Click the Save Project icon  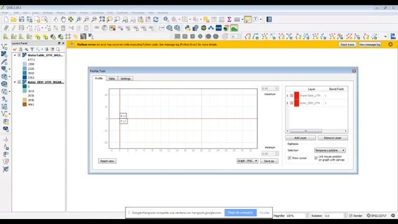coord(22,19)
